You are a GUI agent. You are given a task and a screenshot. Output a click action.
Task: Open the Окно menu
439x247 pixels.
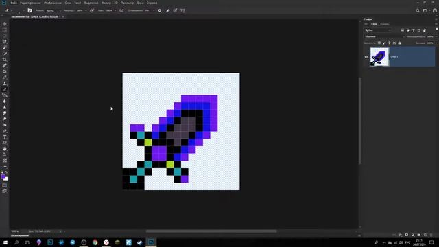[x=140, y=3]
